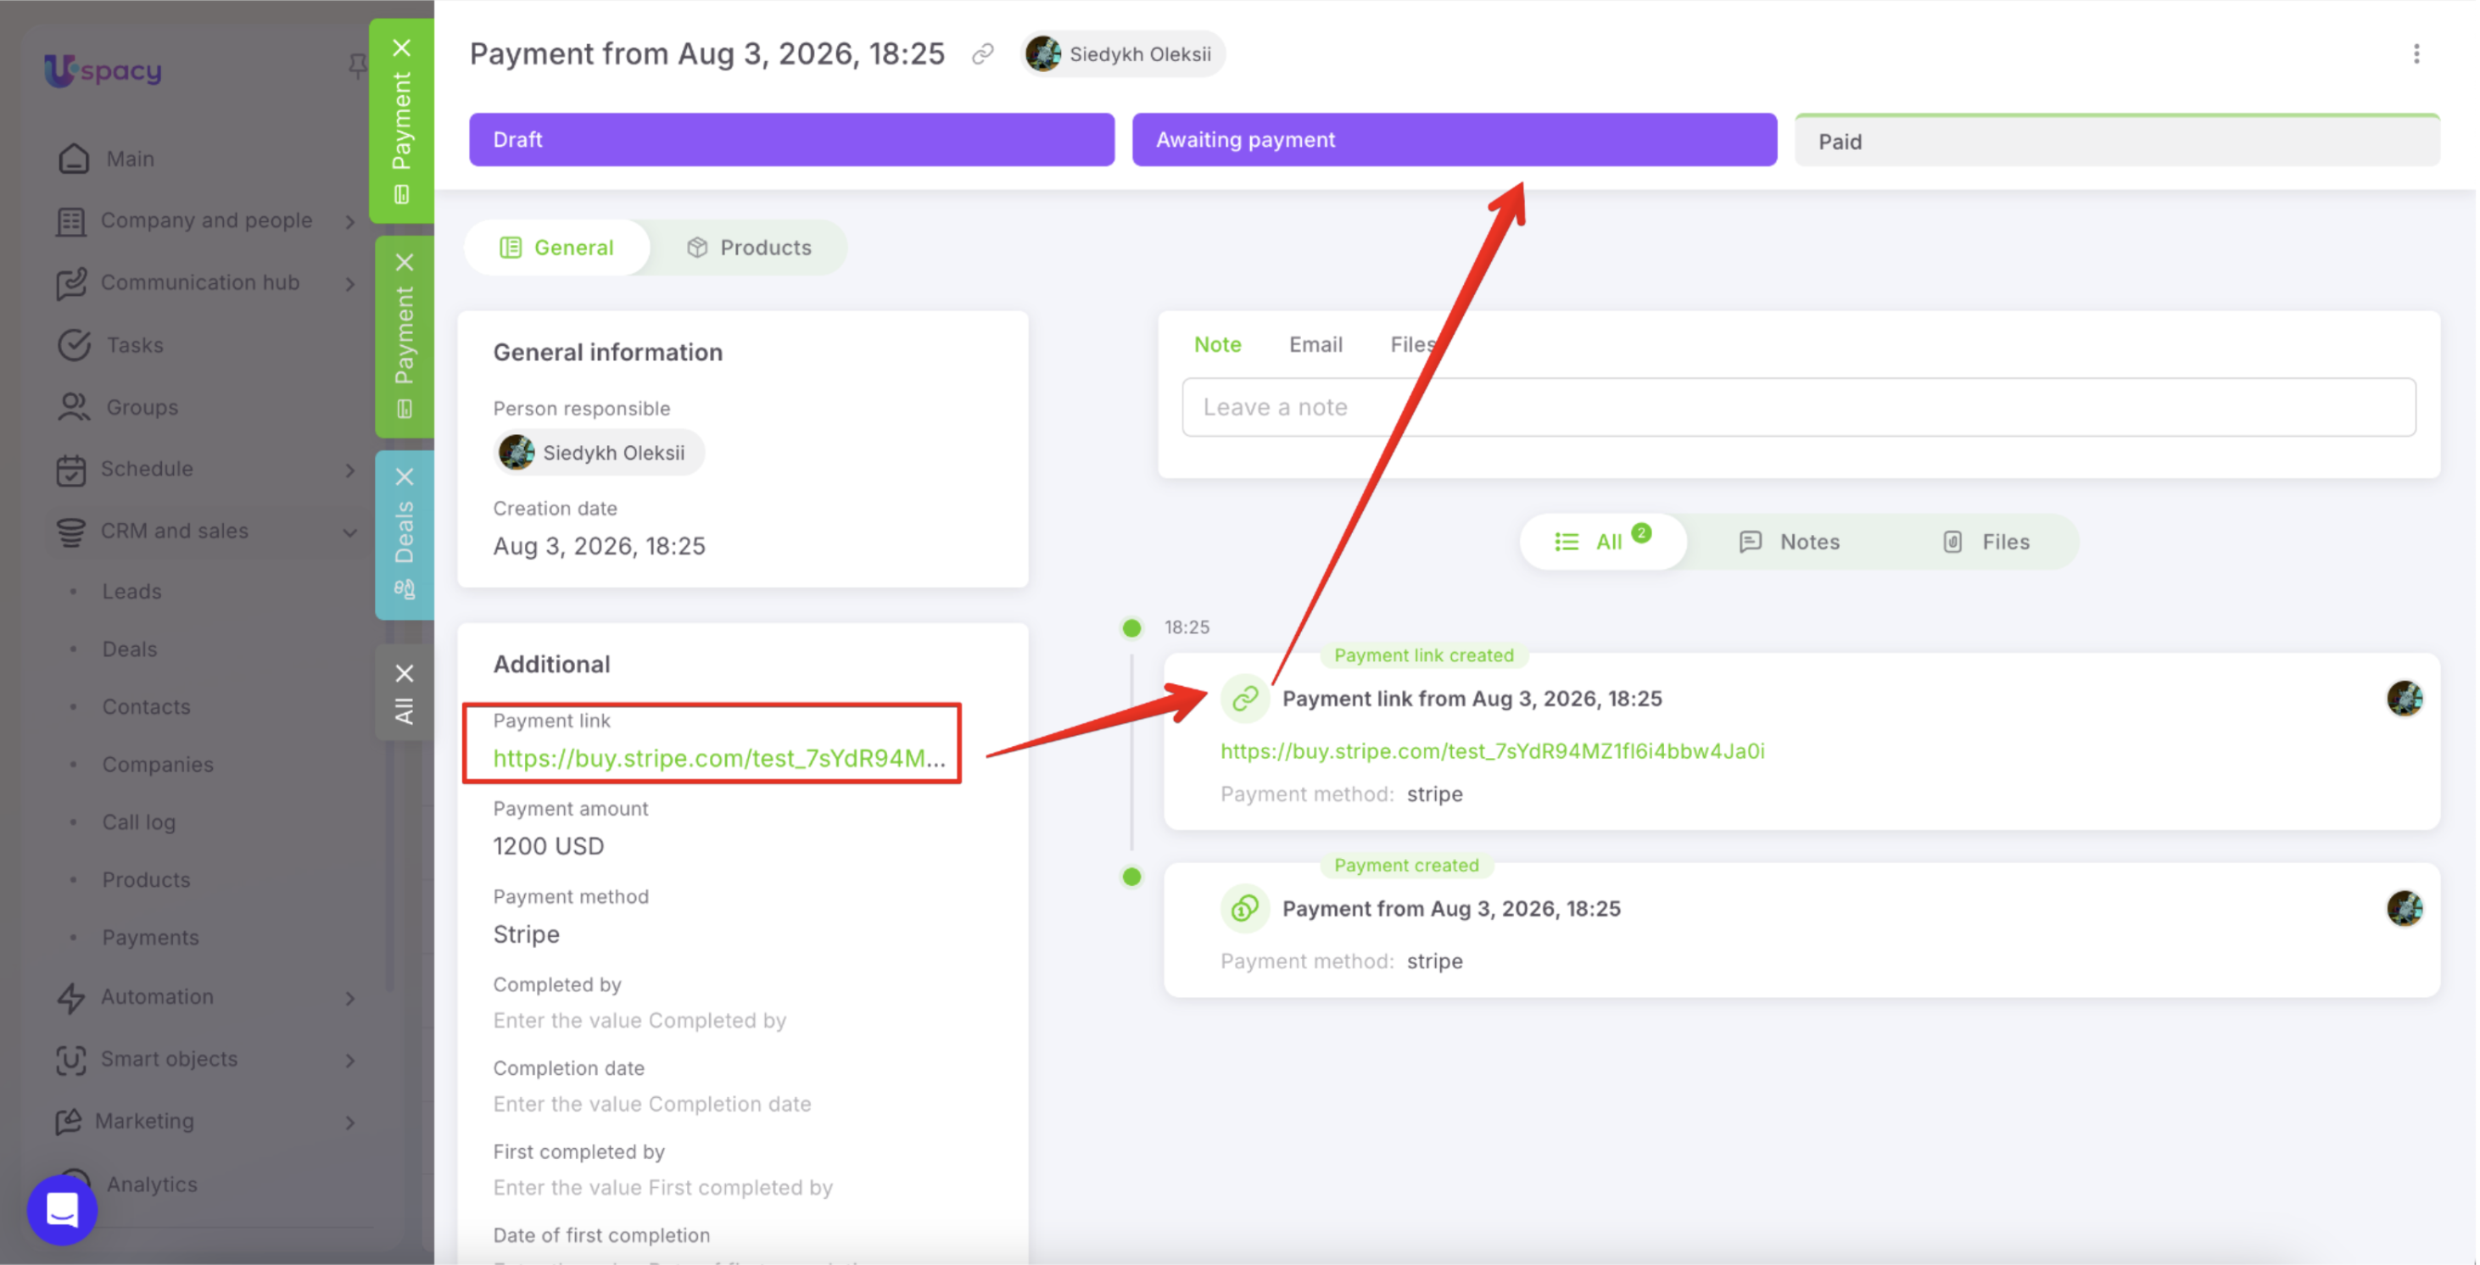Click the CRM and sales stack icon
The width and height of the screenshot is (2480, 1265).
(71, 532)
